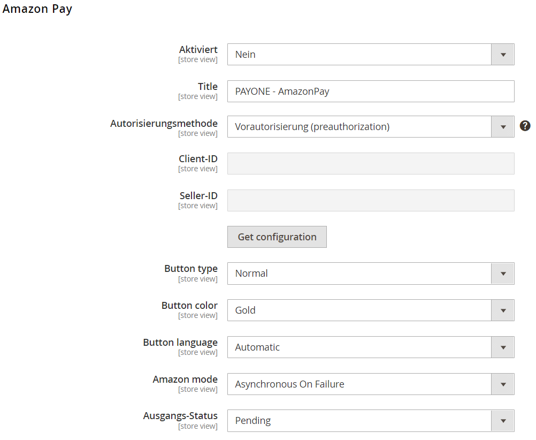
Task: Open the Aktiviert dropdown showing Nein
Action: pyautogui.click(x=371, y=55)
